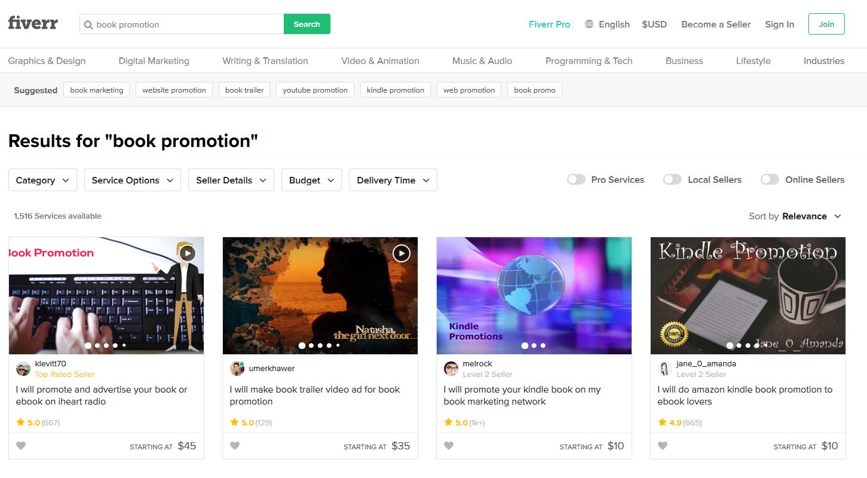Select Writing & Translation category
Screen dimensions: 867x478
265,61
